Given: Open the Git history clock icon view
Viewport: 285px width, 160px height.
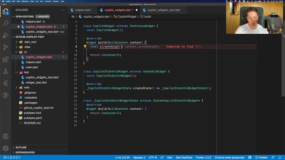Looking at the screenshot, I should coord(5,95).
